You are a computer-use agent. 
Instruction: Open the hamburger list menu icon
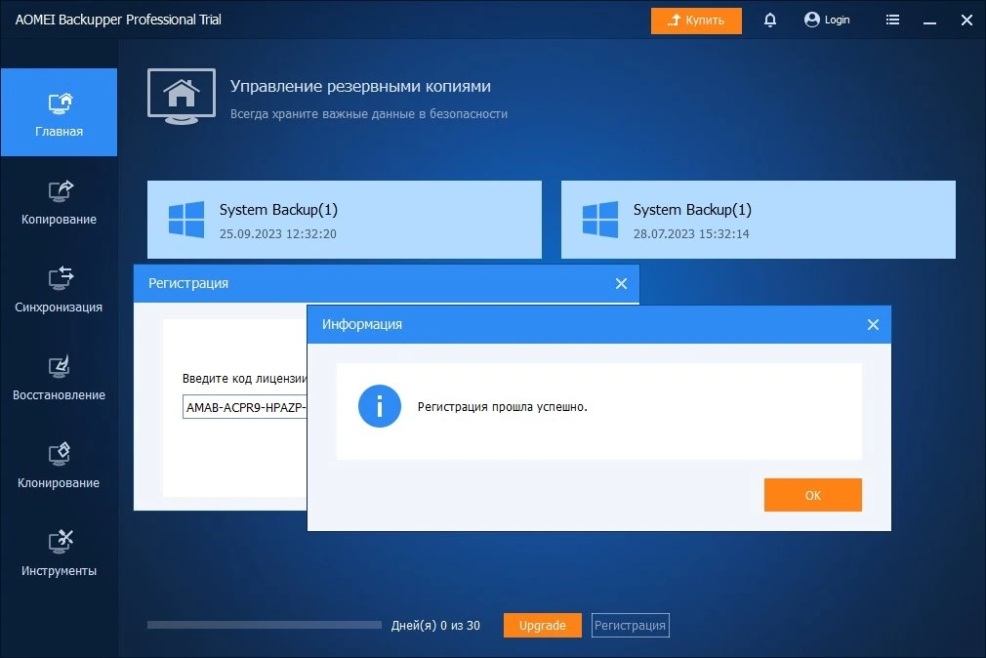point(892,21)
